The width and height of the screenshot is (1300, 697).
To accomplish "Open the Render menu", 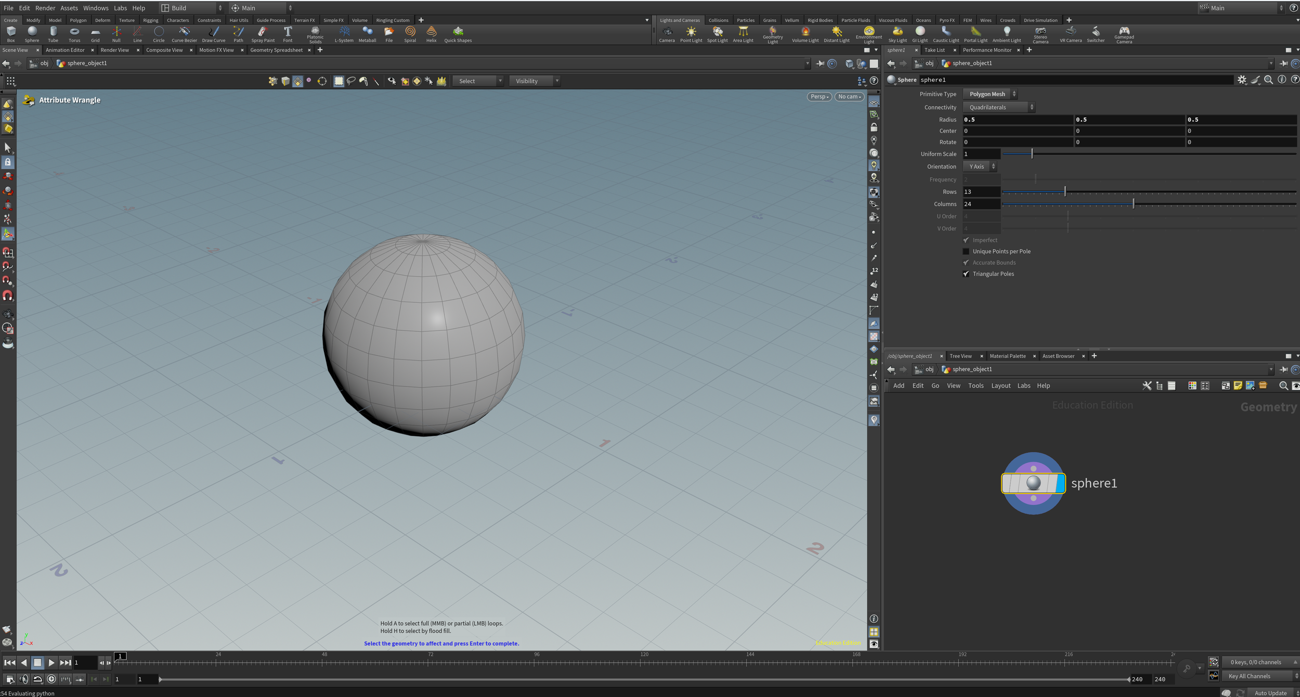I will click(45, 8).
